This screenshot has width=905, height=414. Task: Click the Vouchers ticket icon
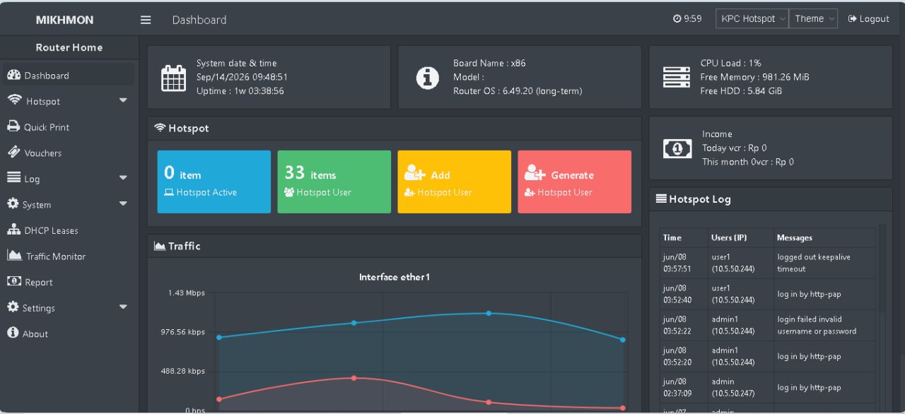point(13,152)
